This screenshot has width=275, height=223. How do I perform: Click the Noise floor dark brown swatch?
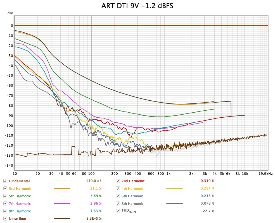click(x=62, y=219)
